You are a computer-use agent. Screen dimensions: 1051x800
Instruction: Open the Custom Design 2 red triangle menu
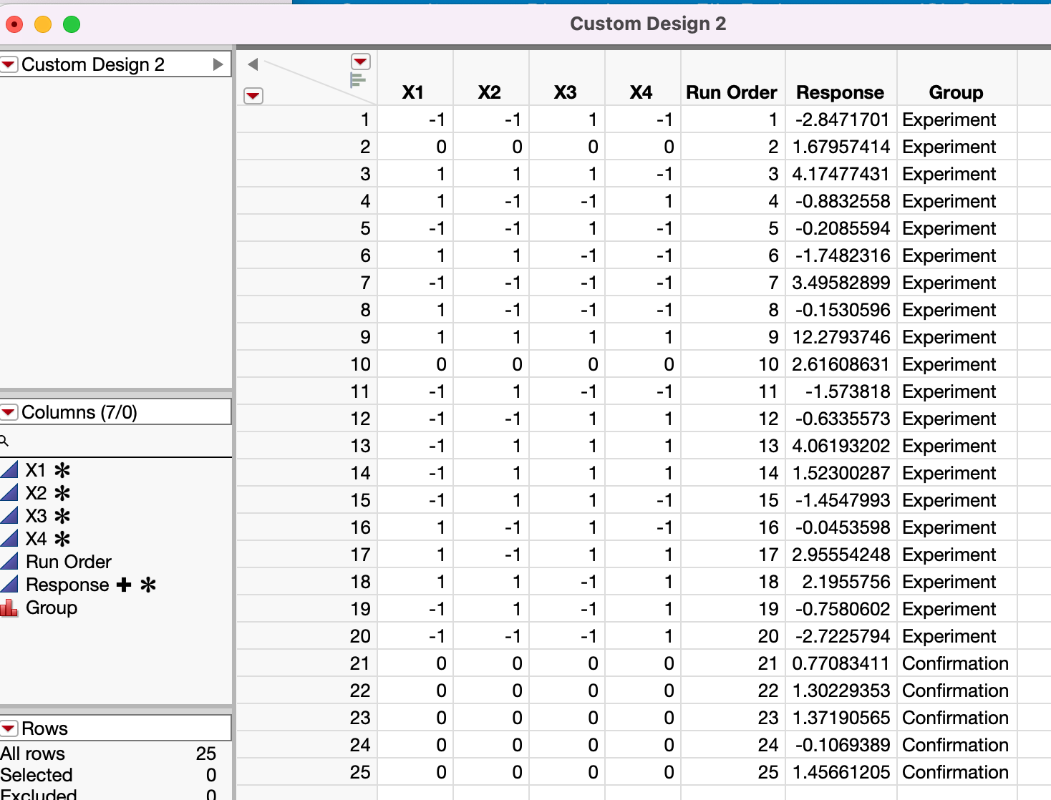pos(9,64)
